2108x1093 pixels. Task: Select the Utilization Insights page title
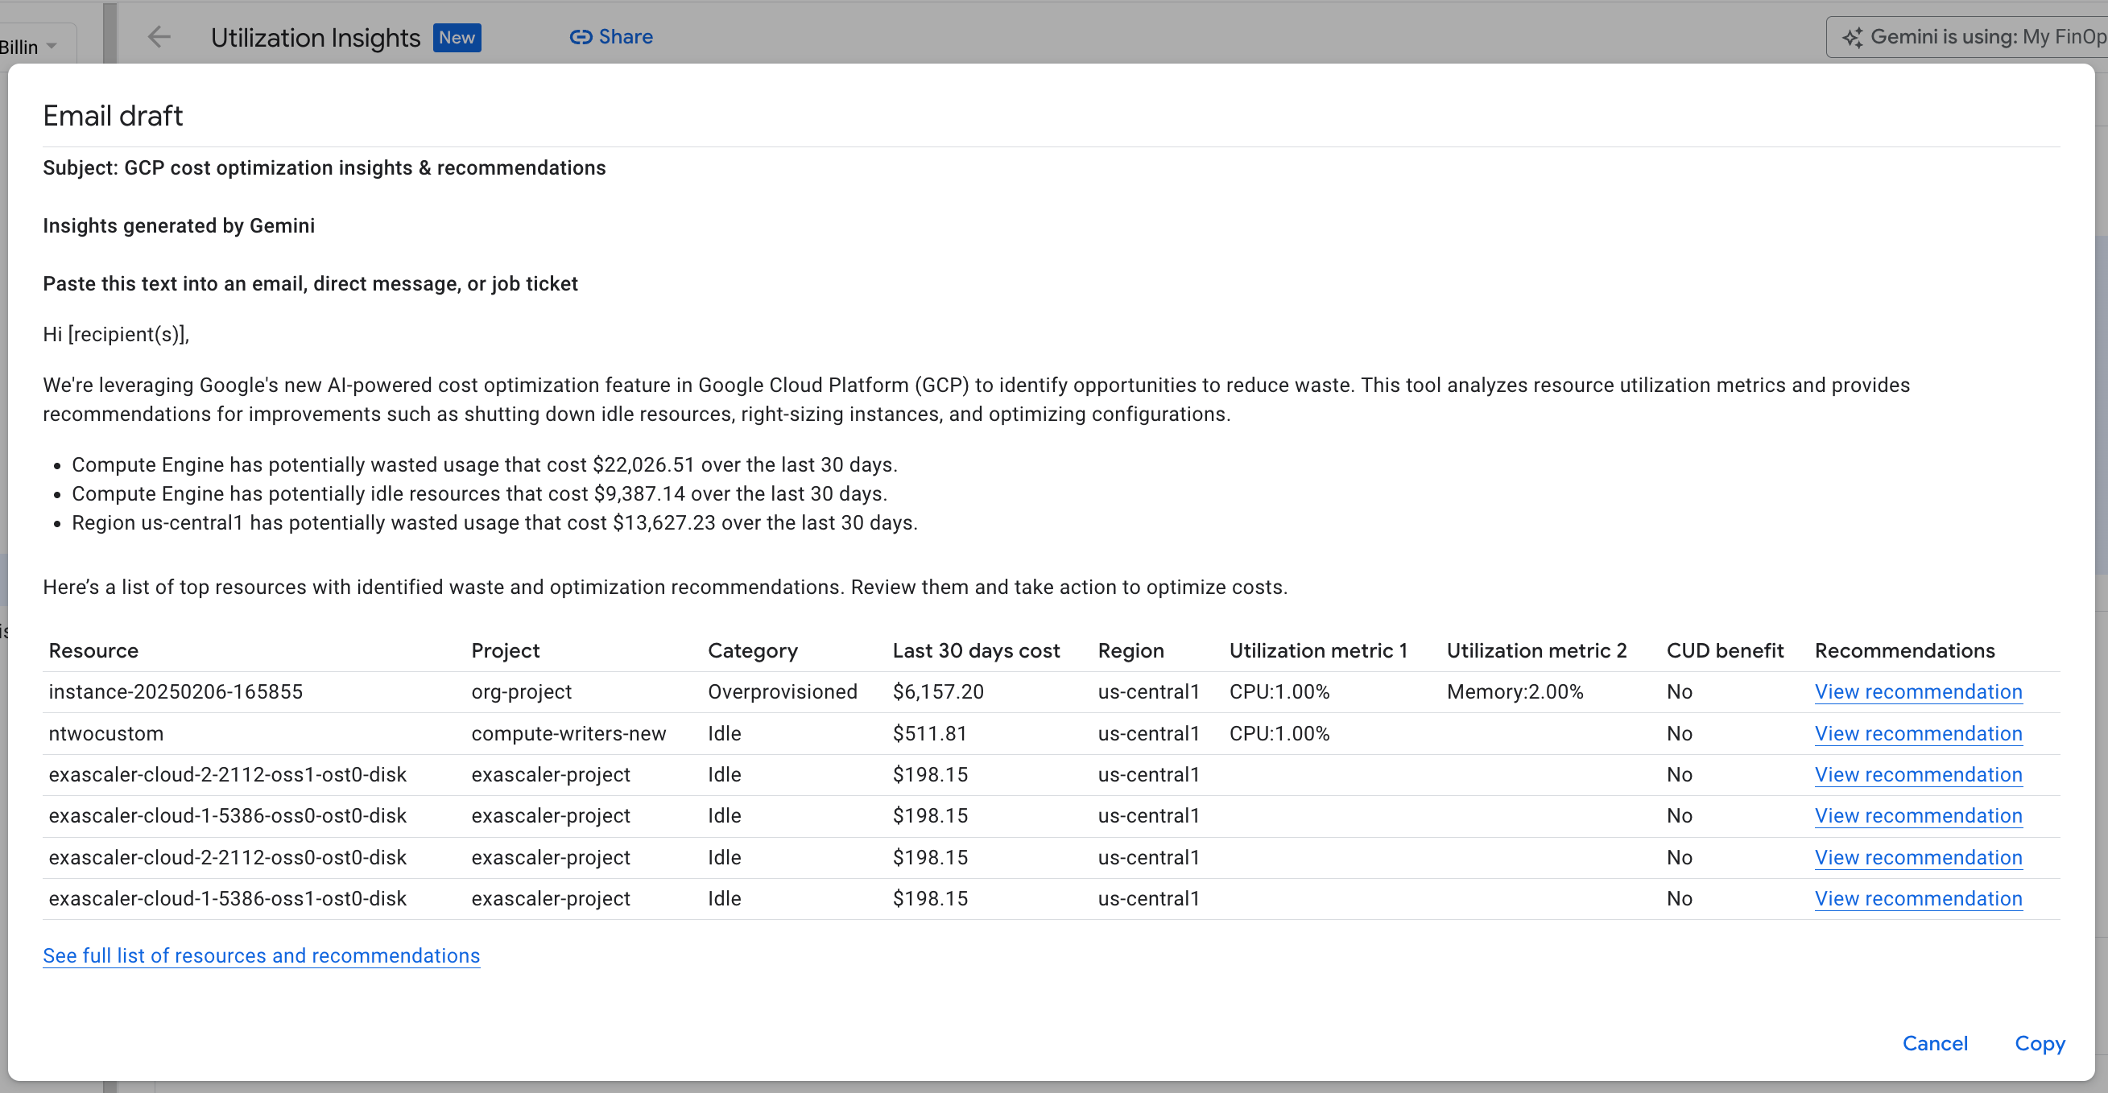(316, 37)
